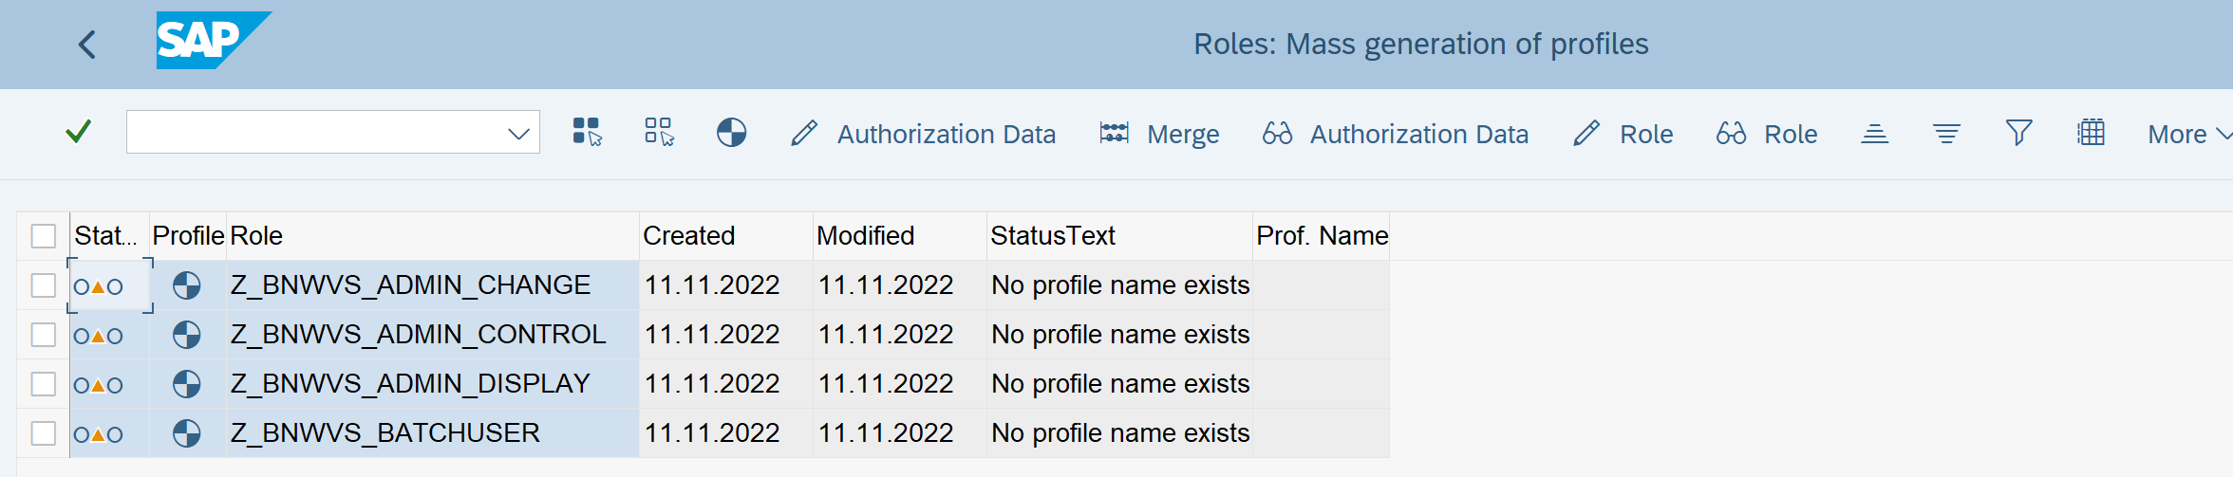Viewport: 2233px width, 477px height.
Task: Click the Merge button
Action: tap(1159, 135)
